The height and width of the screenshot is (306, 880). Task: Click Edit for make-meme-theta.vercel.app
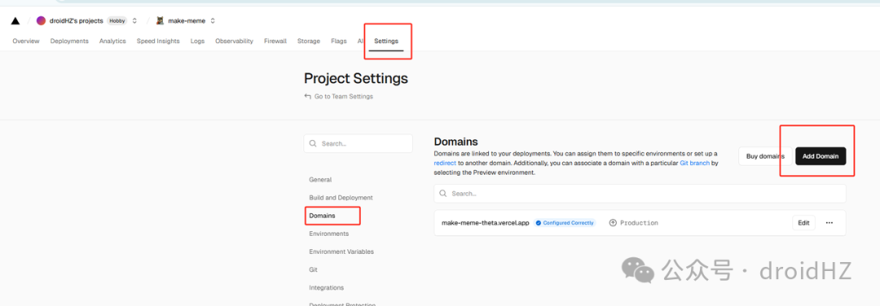pyautogui.click(x=803, y=222)
